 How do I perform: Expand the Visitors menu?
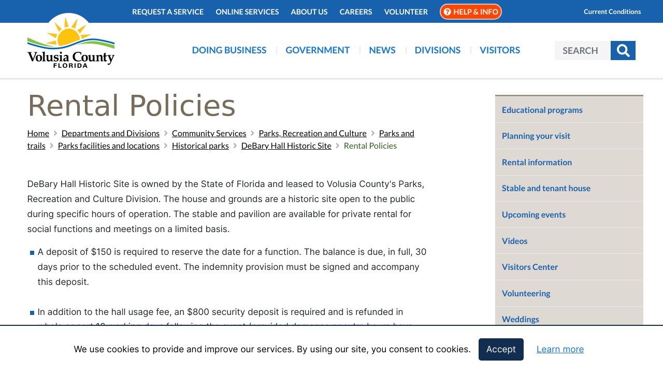click(x=500, y=50)
